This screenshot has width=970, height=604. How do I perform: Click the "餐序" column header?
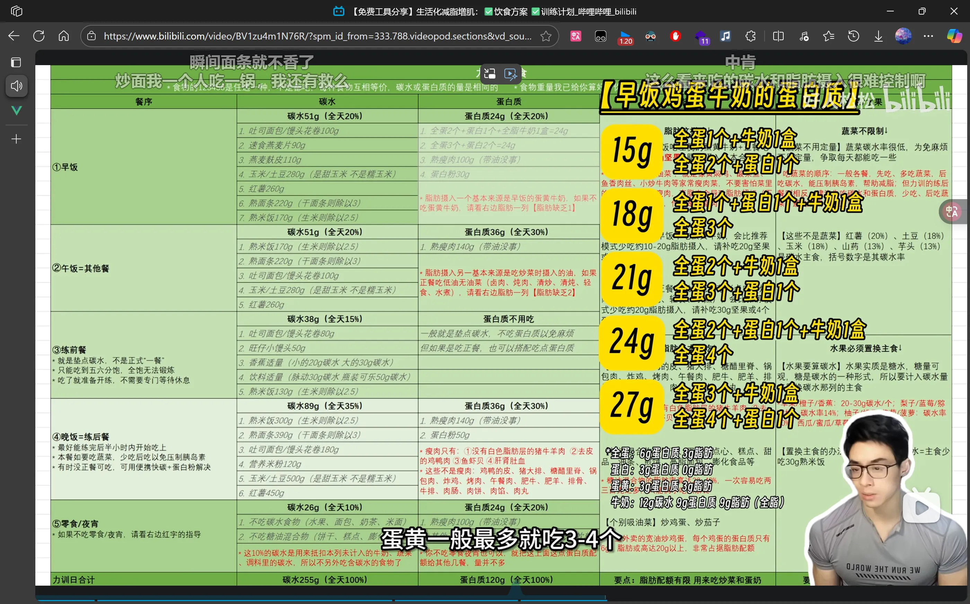point(144,101)
